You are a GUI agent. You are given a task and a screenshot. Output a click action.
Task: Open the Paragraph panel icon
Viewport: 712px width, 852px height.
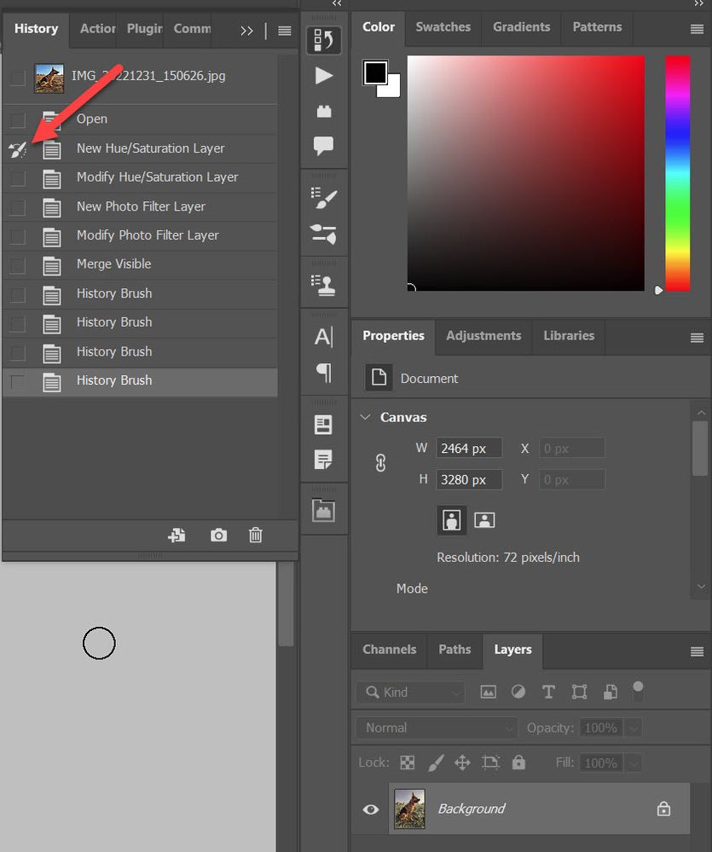click(324, 373)
